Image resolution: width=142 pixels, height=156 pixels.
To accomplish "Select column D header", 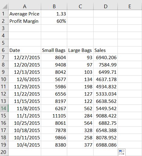I will (x=106, y=6).
